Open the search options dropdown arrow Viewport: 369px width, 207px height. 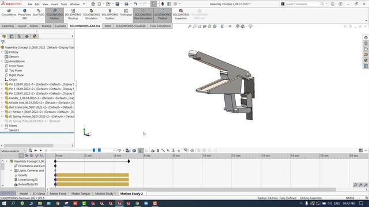(x=326, y=4)
